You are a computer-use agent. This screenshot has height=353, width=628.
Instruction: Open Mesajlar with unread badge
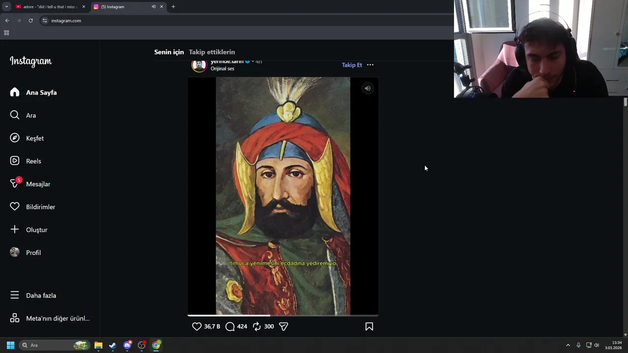tap(30, 184)
